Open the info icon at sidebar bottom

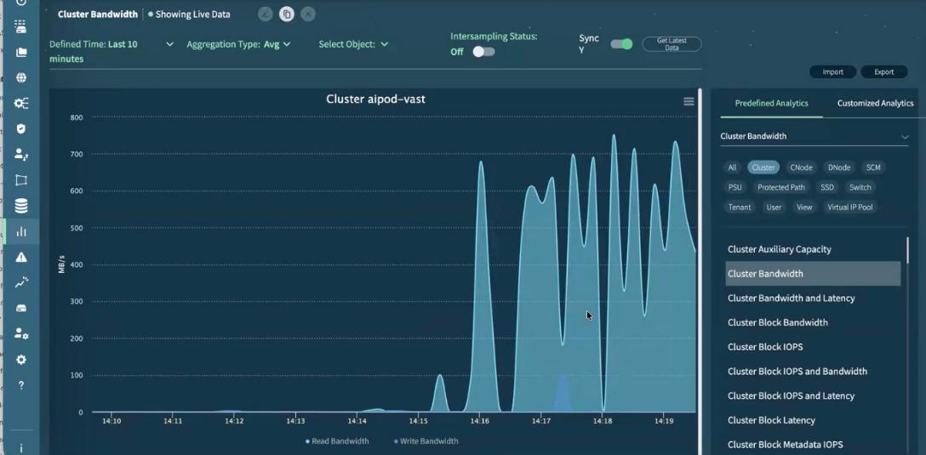point(21,448)
